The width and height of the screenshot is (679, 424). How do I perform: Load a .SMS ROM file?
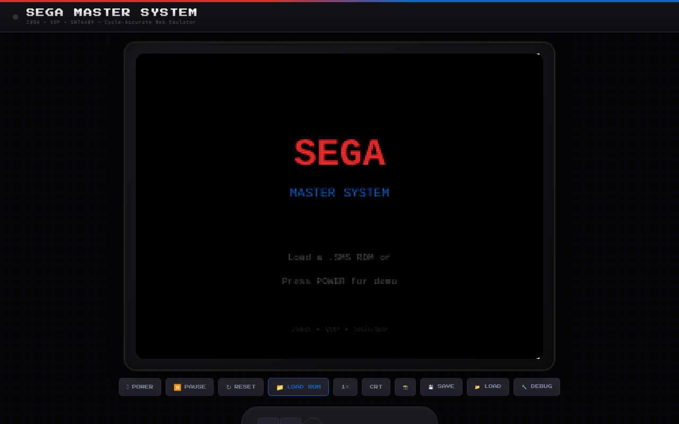click(x=298, y=387)
